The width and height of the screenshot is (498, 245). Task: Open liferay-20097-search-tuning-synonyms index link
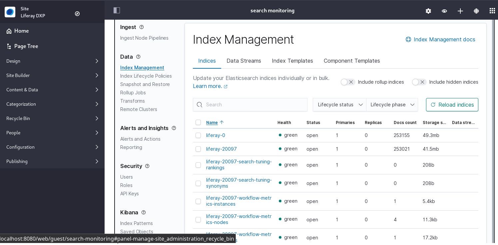[x=239, y=183]
